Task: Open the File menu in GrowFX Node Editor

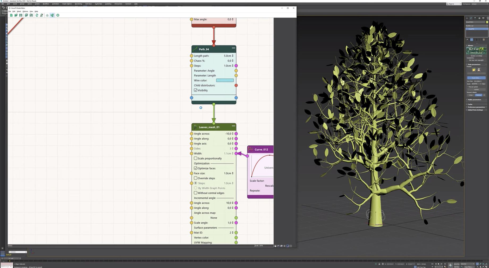Action: click(x=10, y=11)
